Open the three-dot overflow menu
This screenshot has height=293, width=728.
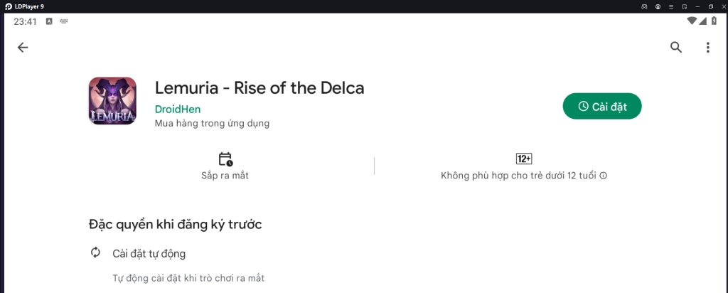[707, 48]
